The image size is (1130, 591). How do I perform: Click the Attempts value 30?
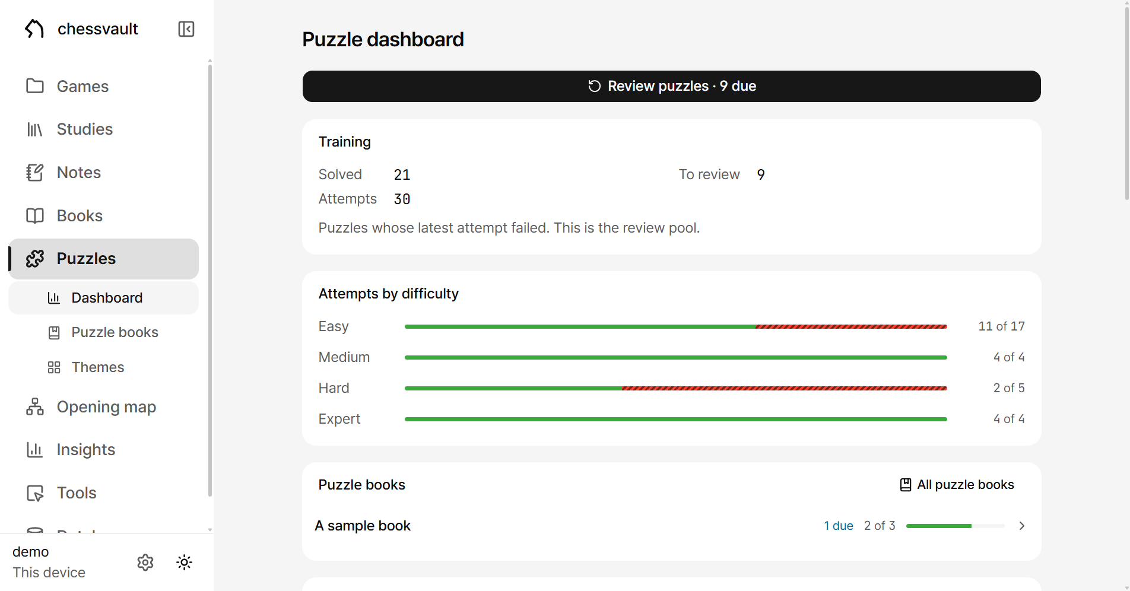[x=402, y=199]
